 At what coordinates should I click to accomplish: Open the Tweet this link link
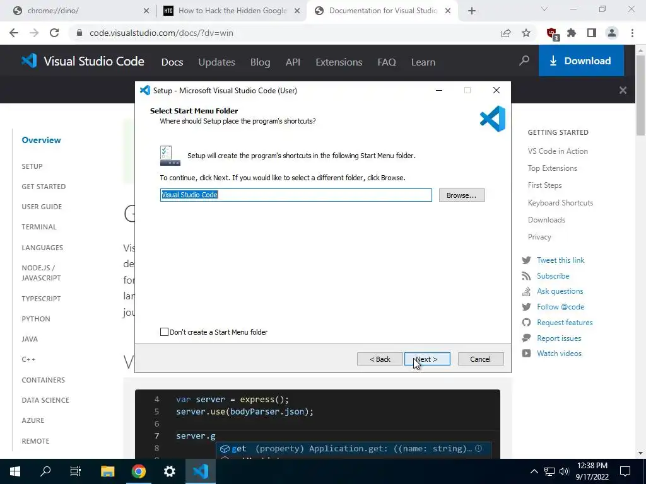[560, 260]
